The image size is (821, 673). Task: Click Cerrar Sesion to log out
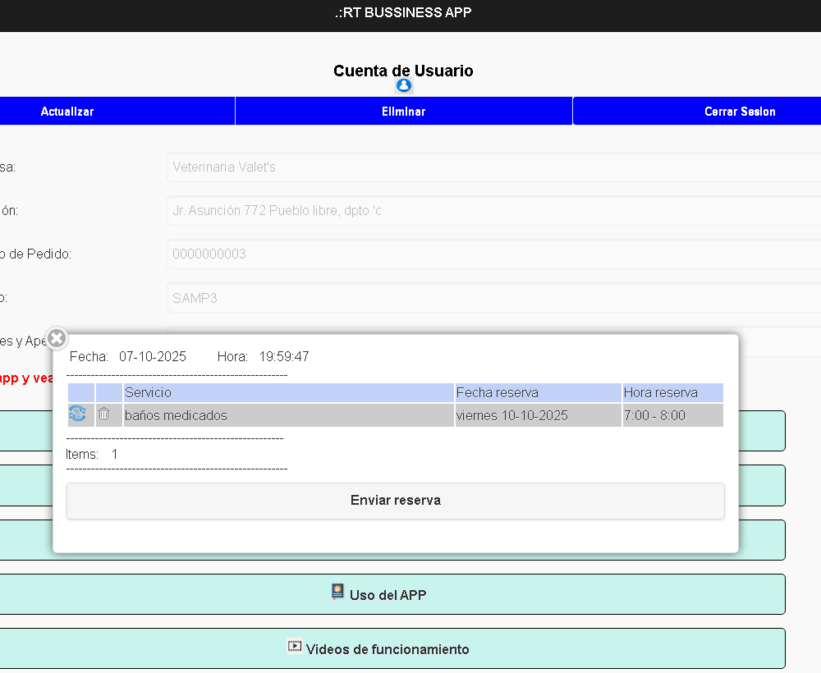point(739,112)
